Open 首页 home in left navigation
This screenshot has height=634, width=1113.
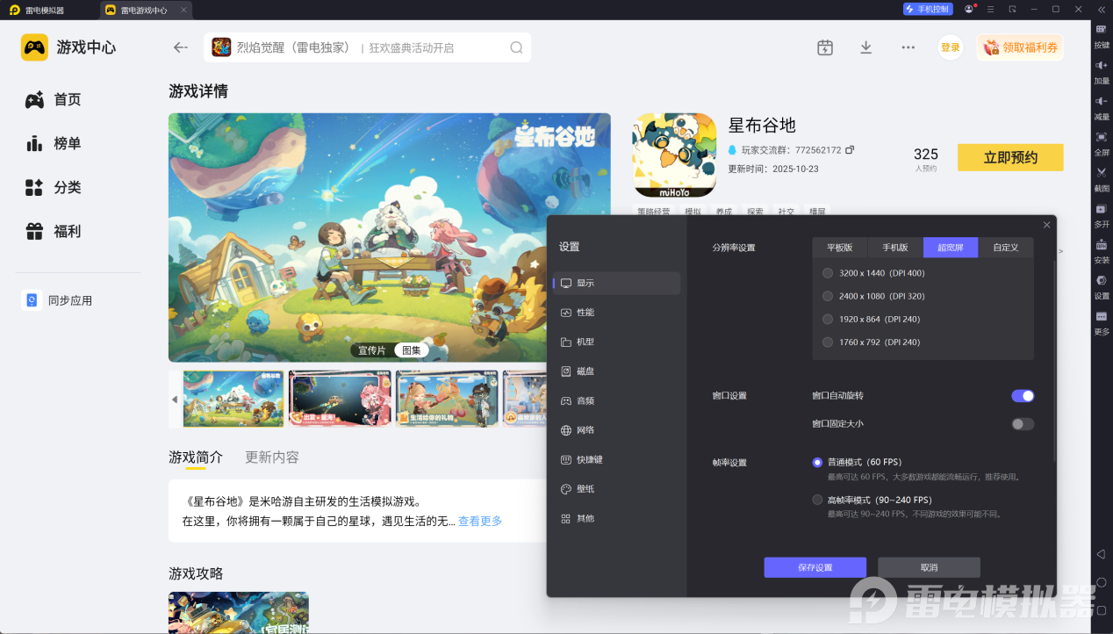[x=54, y=100]
